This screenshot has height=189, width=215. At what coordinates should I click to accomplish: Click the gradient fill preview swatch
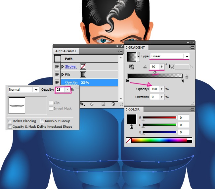coord(132,57)
